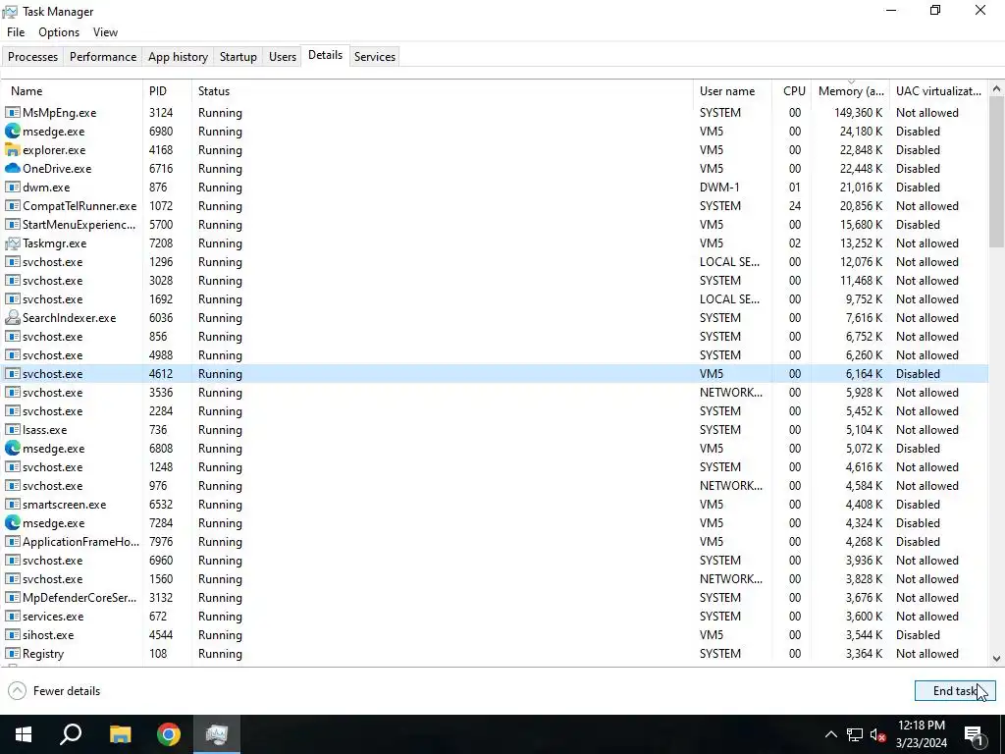Click the StartMenuExperienceHost icon
Viewport: 1005px width, 754px height.
(x=12, y=225)
